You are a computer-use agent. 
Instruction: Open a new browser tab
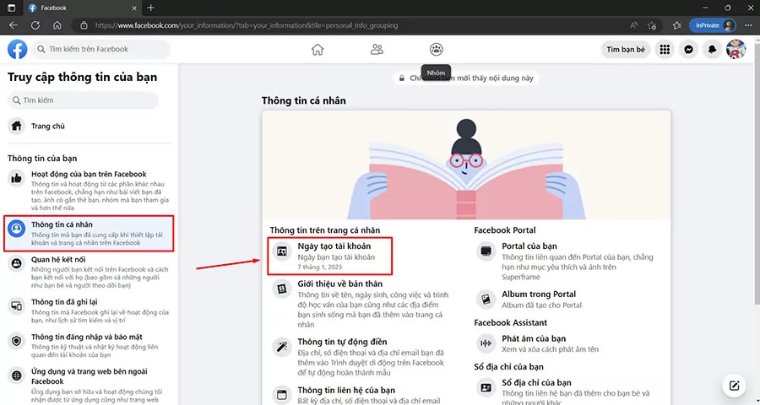click(151, 8)
